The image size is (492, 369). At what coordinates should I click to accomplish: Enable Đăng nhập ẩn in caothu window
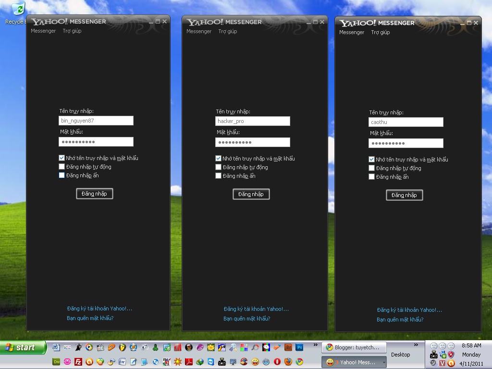point(371,177)
